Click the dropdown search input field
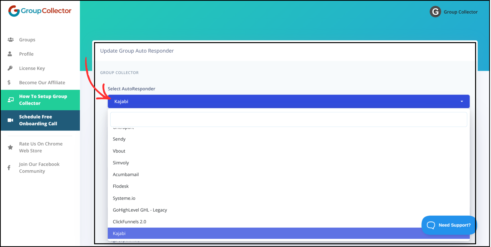The height and width of the screenshot is (247, 491). tap(288, 119)
